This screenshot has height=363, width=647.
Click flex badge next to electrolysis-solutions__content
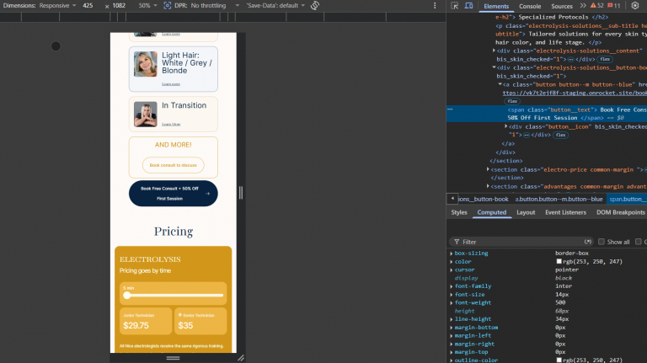(x=605, y=60)
